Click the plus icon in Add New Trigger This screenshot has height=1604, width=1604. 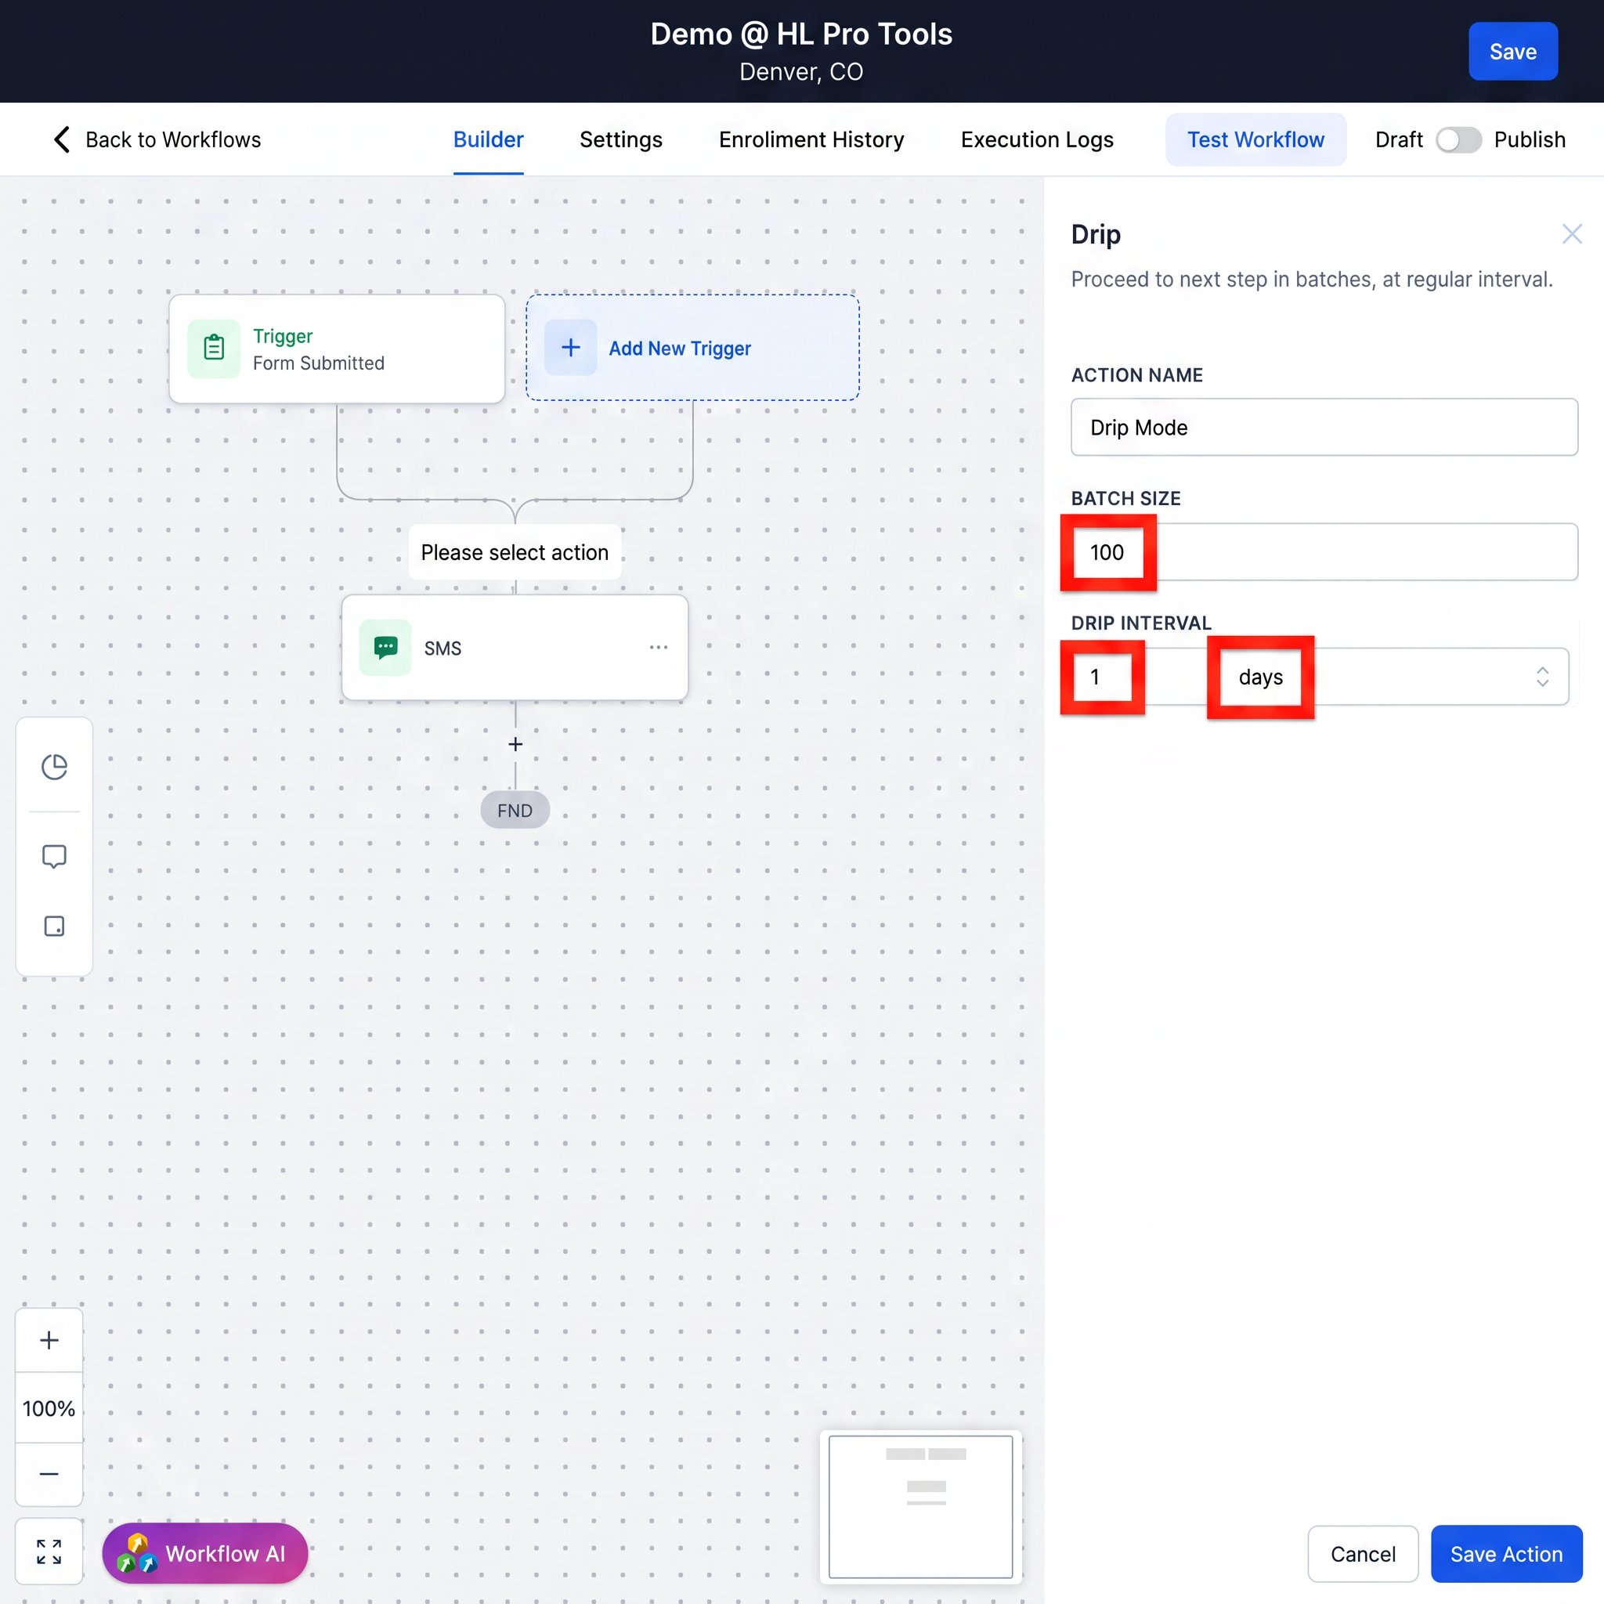(570, 348)
